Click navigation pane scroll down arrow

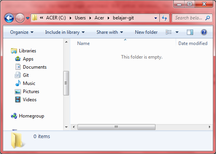(66, 127)
